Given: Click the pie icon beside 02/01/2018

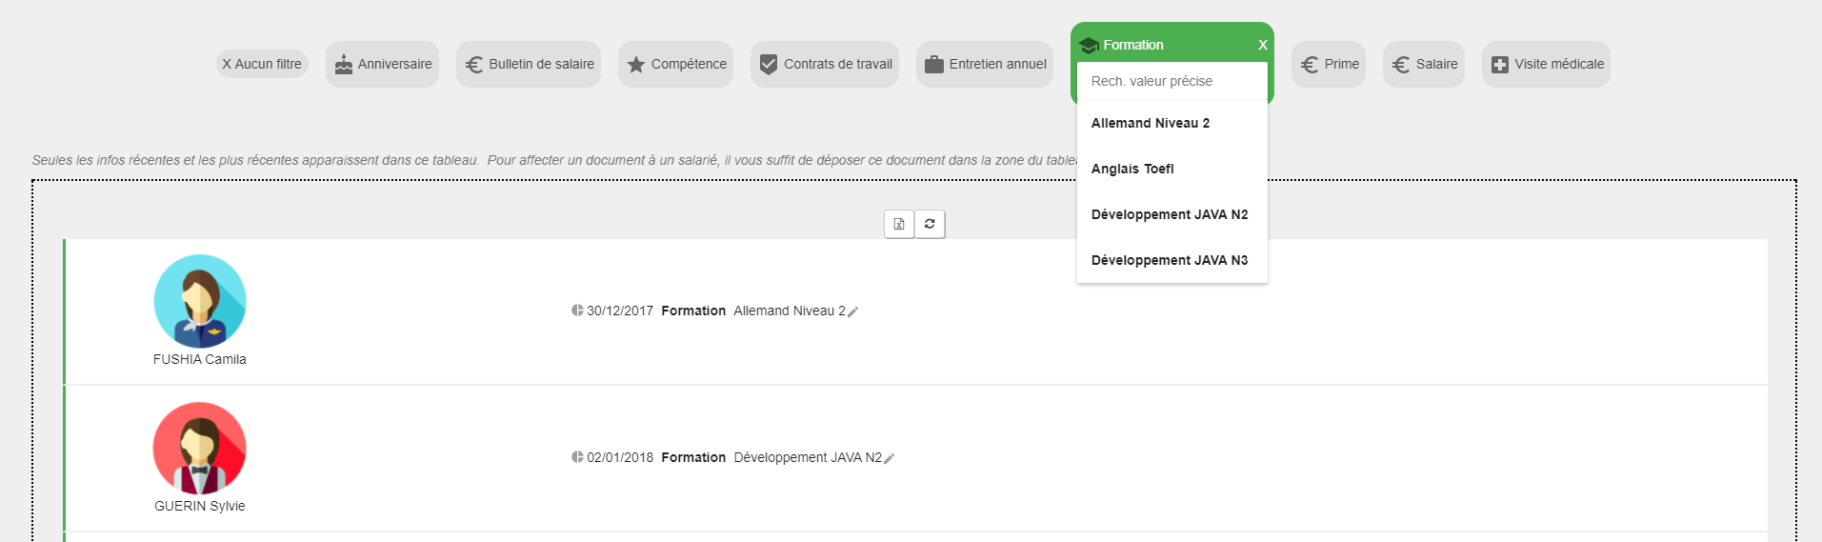Looking at the screenshot, I should 577,457.
